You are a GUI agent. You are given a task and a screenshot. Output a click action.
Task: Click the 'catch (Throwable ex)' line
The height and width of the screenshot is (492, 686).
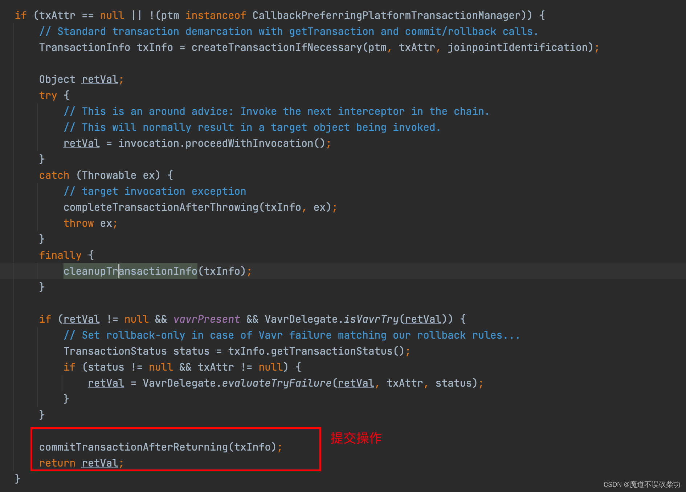tap(106, 176)
